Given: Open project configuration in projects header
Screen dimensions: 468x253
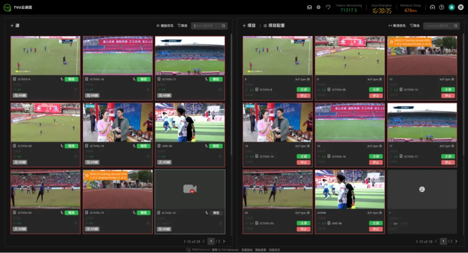Looking at the screenshot, I should pos(274,25).
